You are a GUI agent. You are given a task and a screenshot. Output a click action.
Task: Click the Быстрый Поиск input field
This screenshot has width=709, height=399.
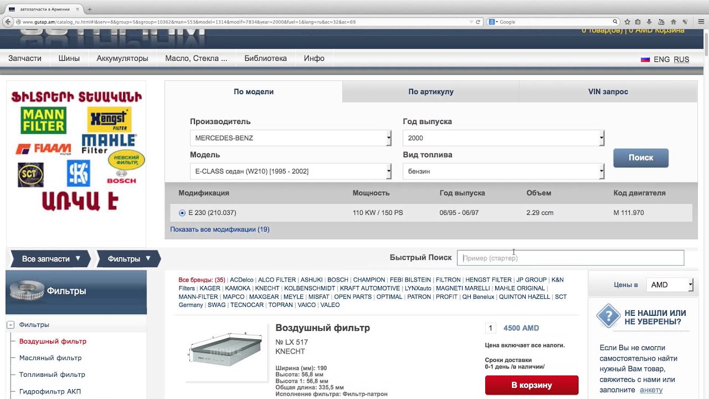tap(571, 258)
